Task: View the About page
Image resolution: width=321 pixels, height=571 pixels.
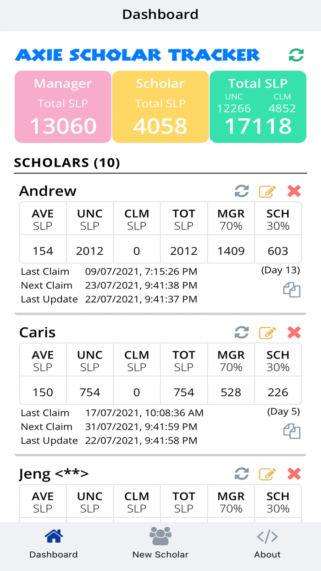Action: (x=267, y=544)
